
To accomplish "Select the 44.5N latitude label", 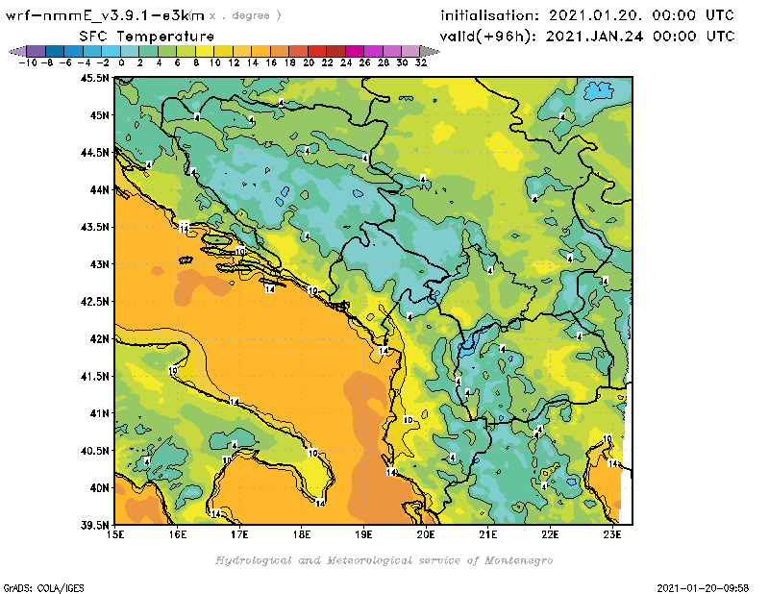I will [94, 153].
